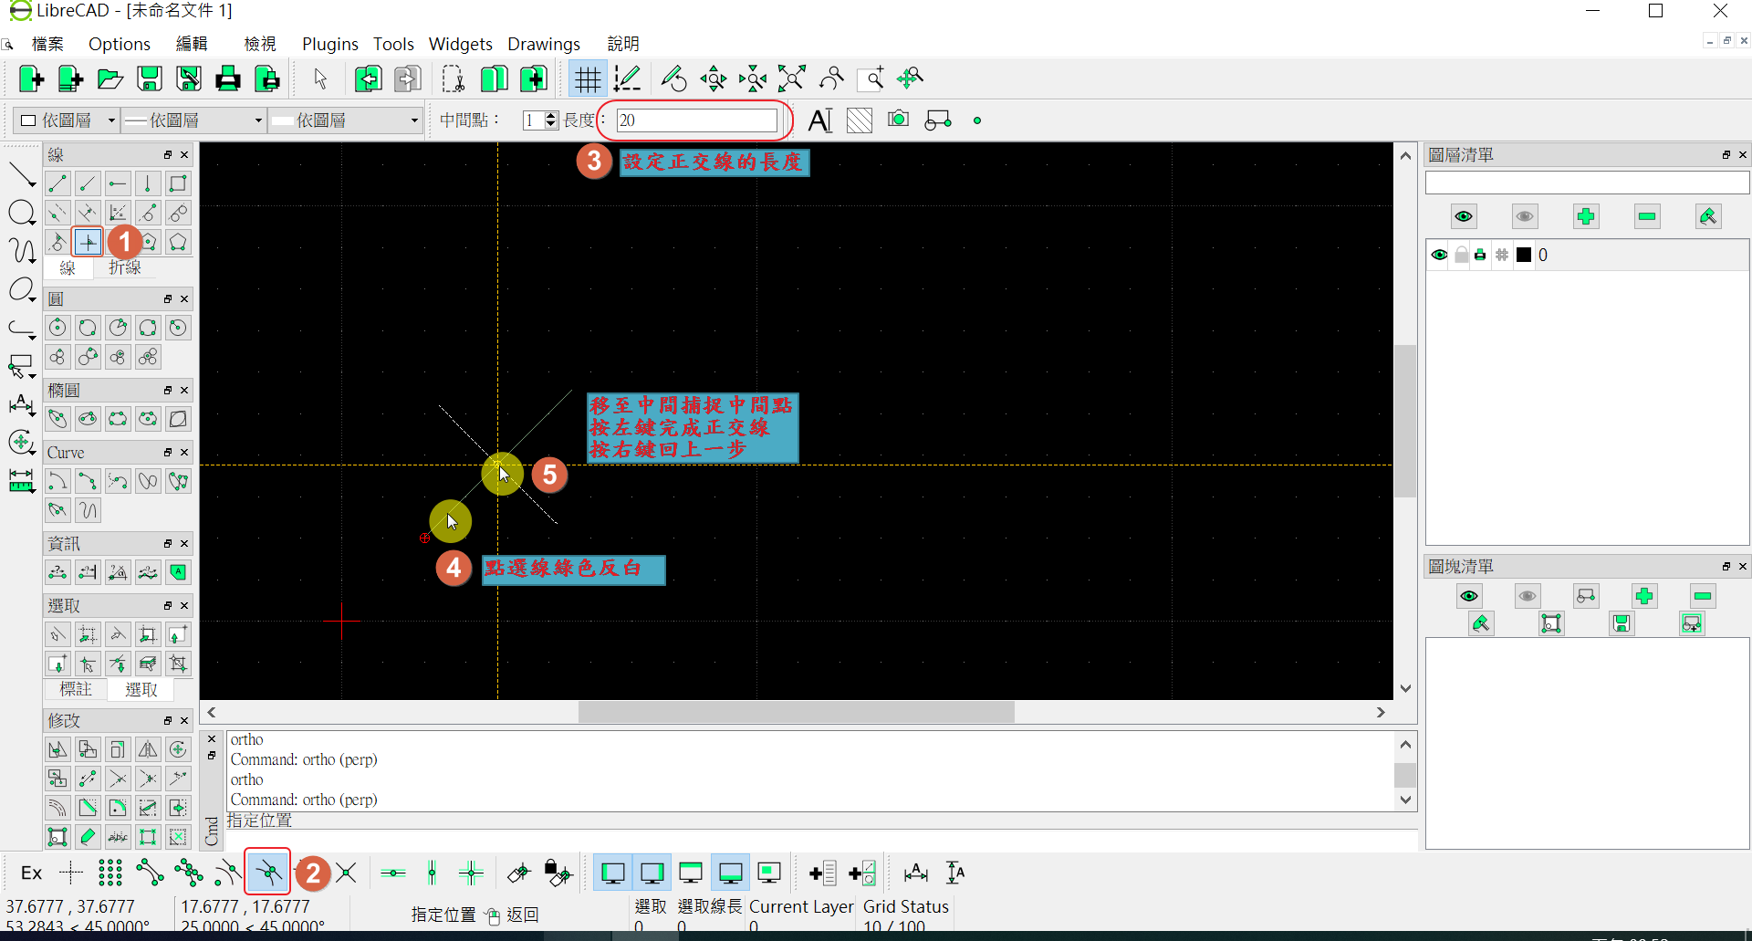Select the mirror tool in Modify panel
This screenshot has width=1752, height=941.
tap(148, 749)
